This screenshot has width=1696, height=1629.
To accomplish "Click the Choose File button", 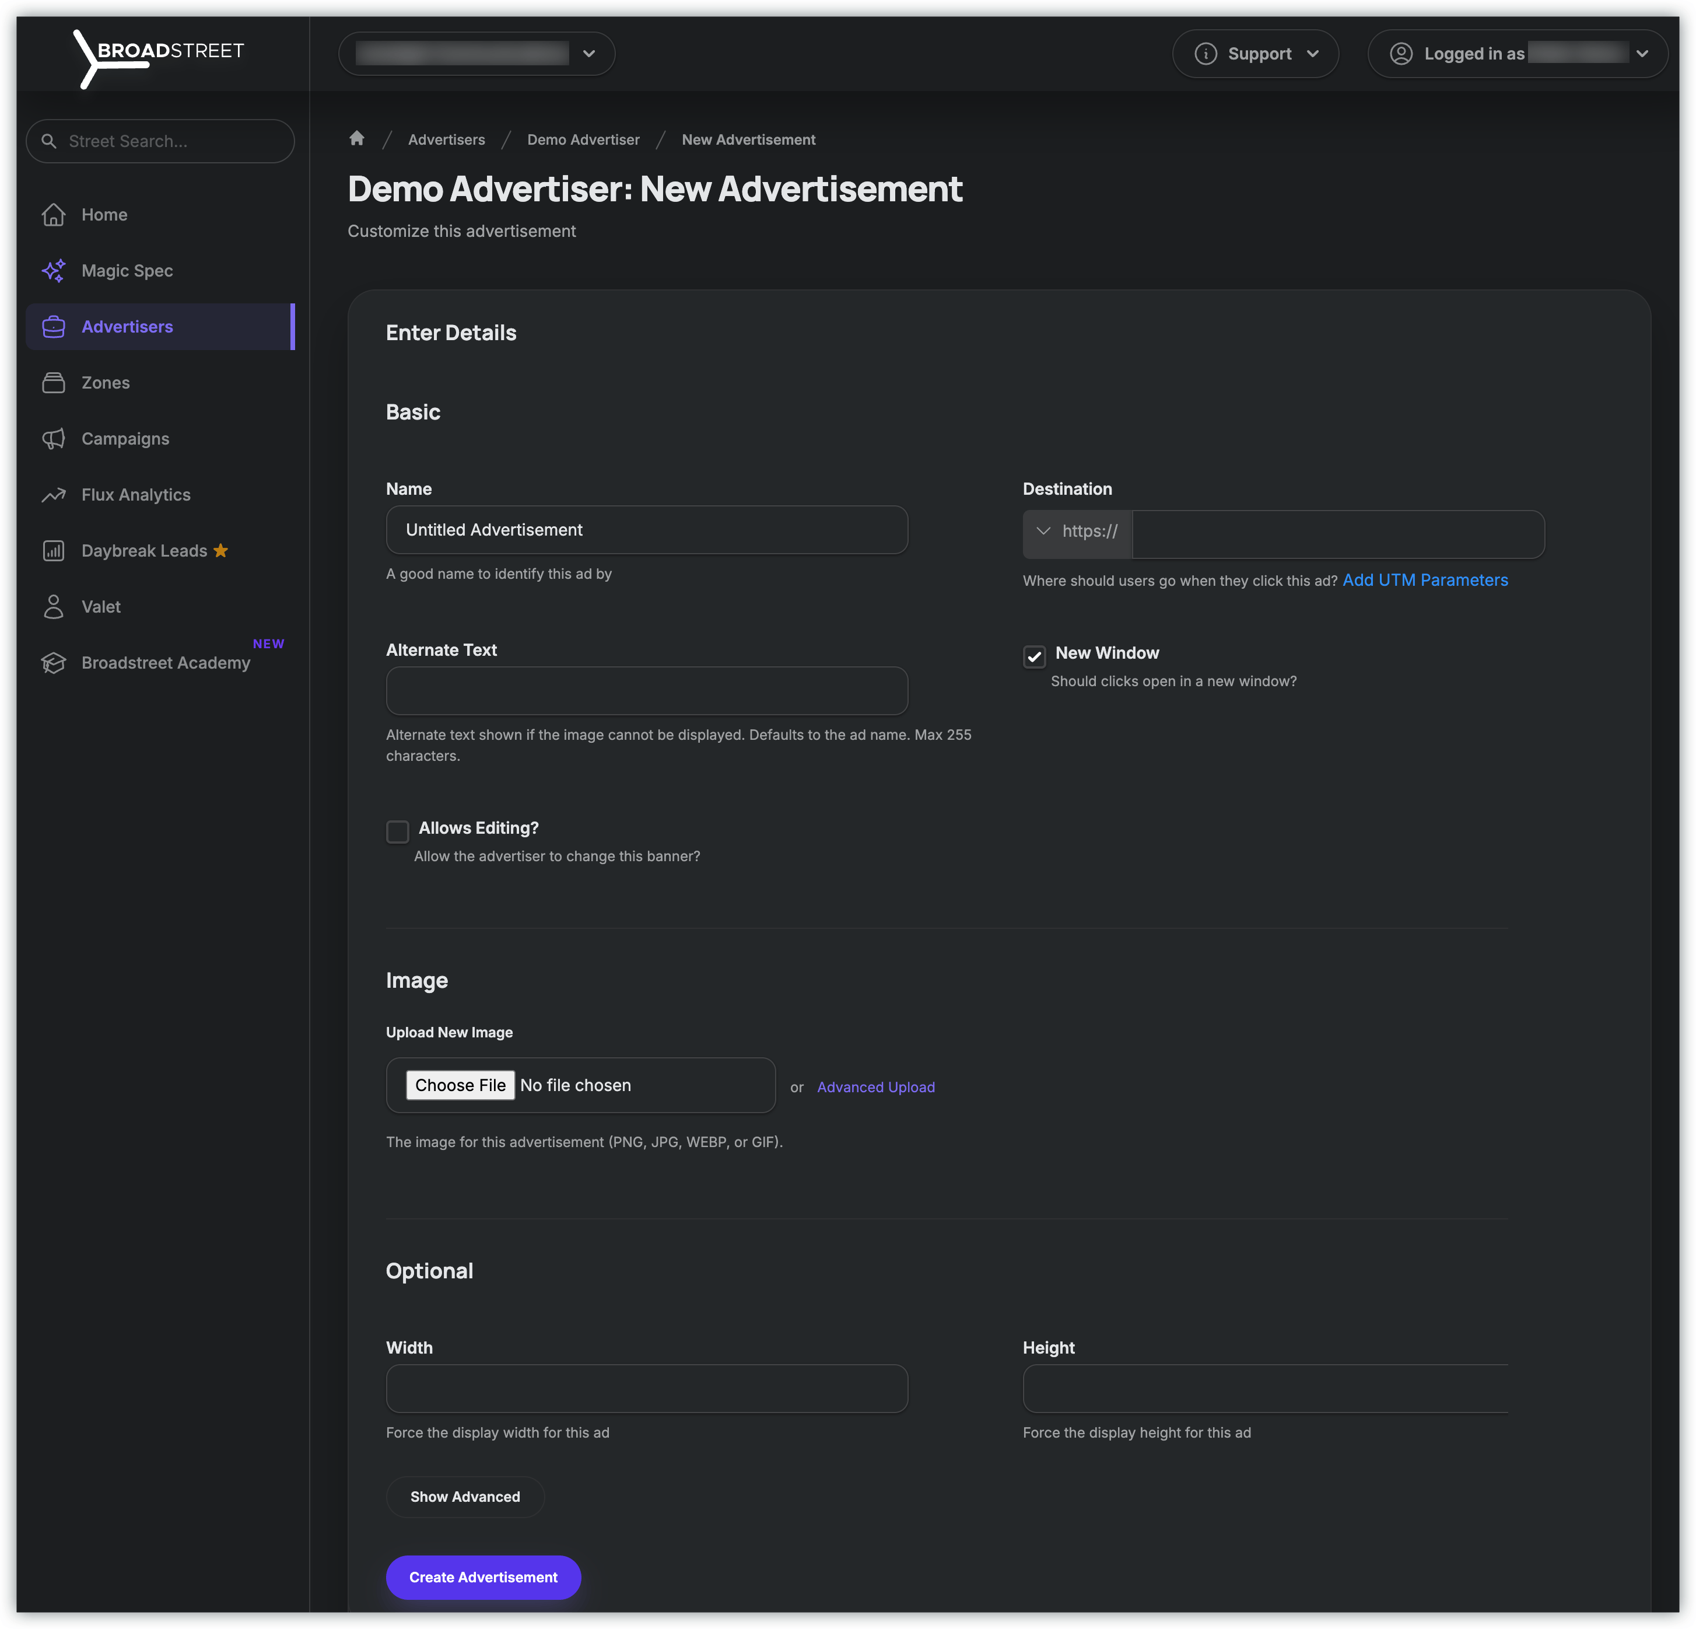I will pyautogui.click(x=460, y=1085).
